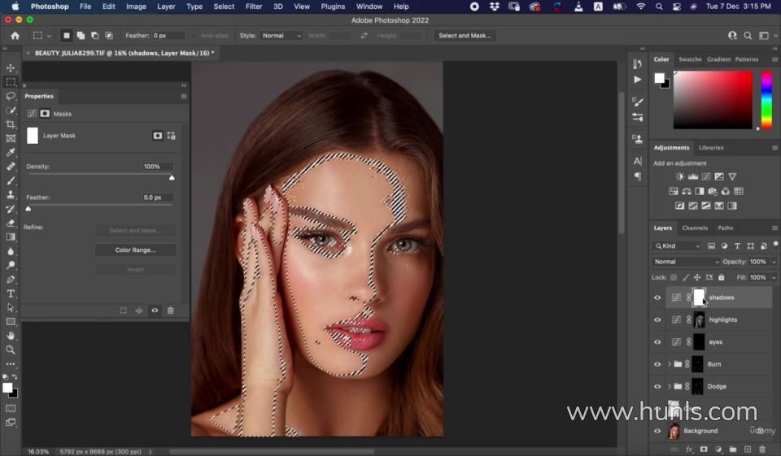Switch to the Channels tab
This screenshot has width=781, height=456.
[x=694, y=228]
